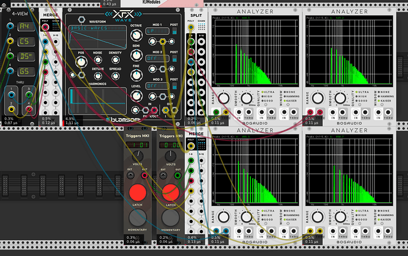Click the blamsoft logo on XFX Wave
Screen dimensions: 408x256
click(124, 120)
